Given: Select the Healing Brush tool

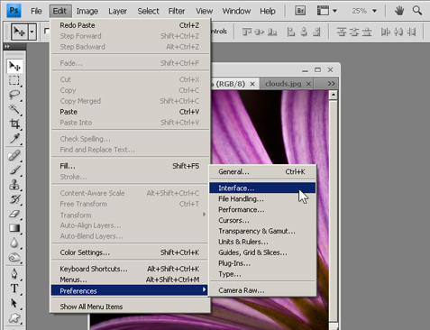Looking at the screenshot, I should [14, 156].
